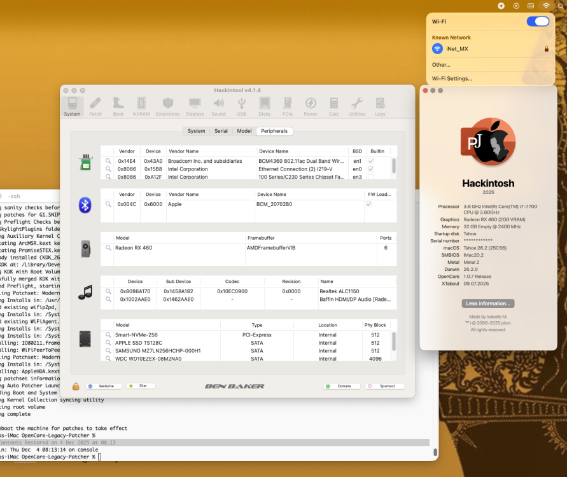Click the Sponsor button
The height and width of the screenshot is (477, 567).
(x=385, y=386)
